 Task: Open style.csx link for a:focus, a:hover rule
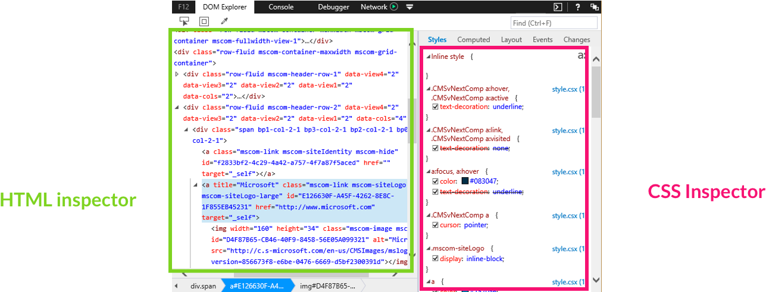click(x=568, y=172)
